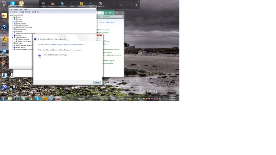Open the CCleaner desktop icon
This screenshot has height=155, width=276.
point(4,64)
